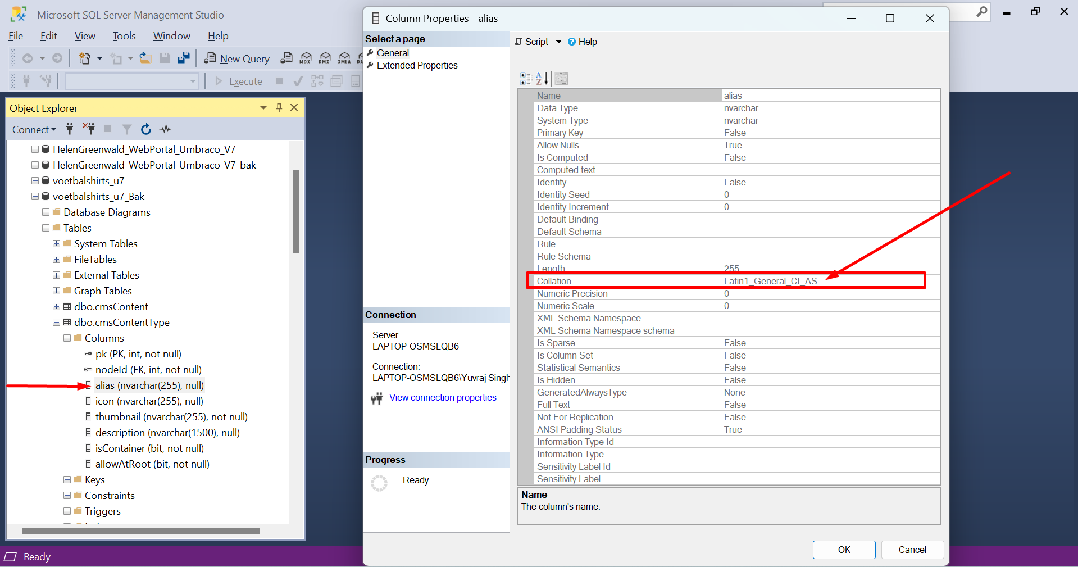Click the Property Pages icon in grid toolbar
The height and width of the screenshot is (567, 1078).
click(x=561, y=79)
